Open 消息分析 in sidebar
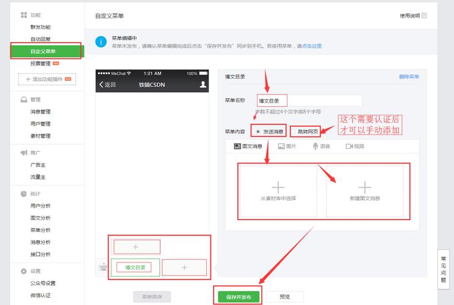 [x=40, y=242]
